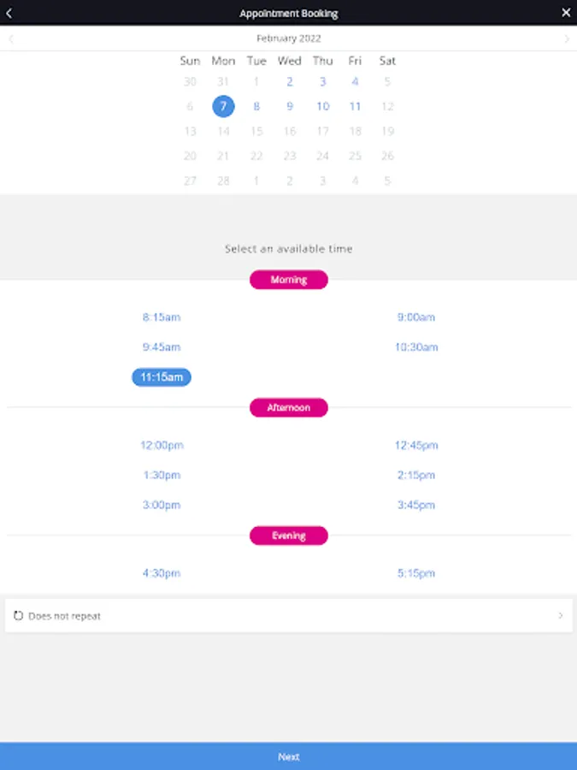Go to the previous month
Screen dimensions: 577x770
pyautogui.click(x=10, y=38)
